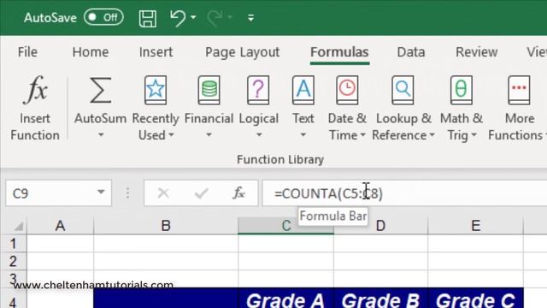The width and height of the screenshot is (547, 308).
Task: Click the Grade B header cell
Action: 380,299
